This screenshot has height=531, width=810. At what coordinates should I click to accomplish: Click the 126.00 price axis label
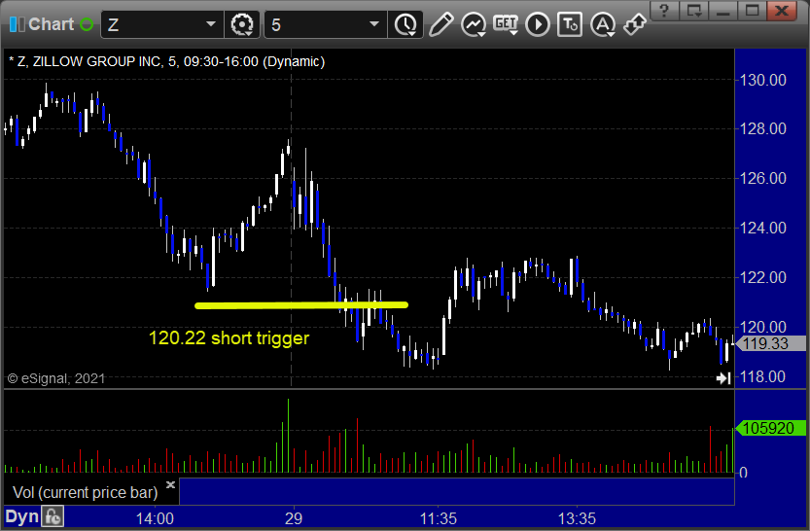[x=763, y=178]
